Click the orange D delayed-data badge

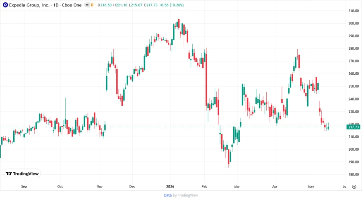tap(92, 5)
